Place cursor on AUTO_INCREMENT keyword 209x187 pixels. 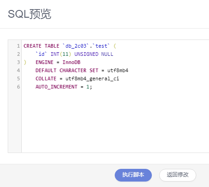click(56, 87)
